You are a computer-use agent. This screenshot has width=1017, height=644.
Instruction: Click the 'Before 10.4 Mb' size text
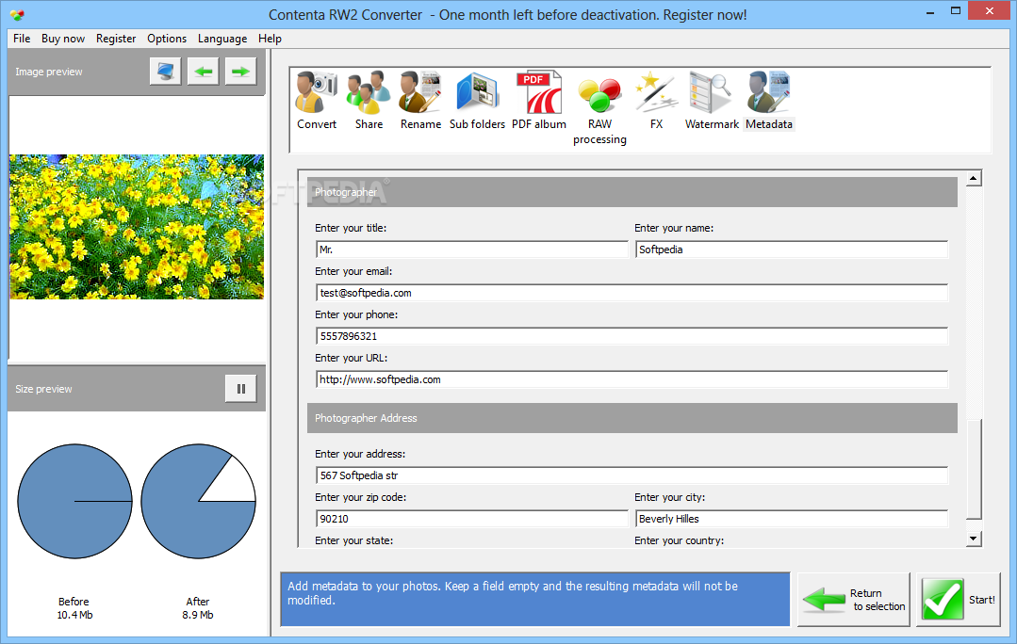[x=74, y=608]
